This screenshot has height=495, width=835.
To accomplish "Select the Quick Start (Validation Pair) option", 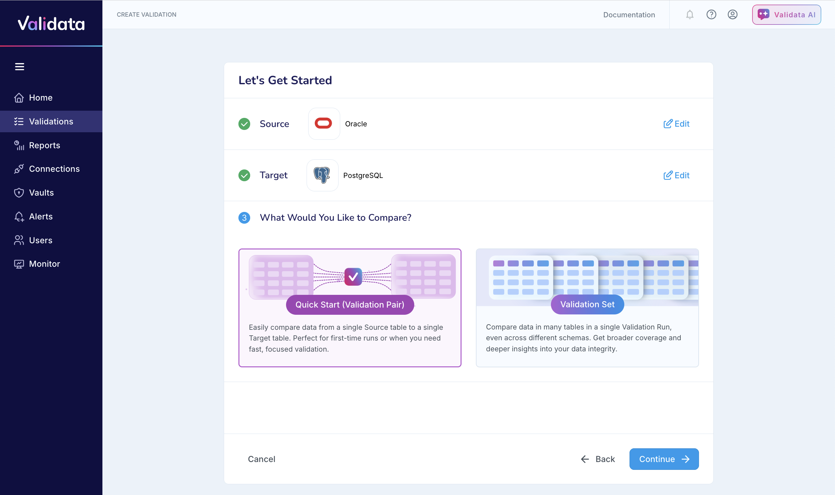I will click(350, 307).
